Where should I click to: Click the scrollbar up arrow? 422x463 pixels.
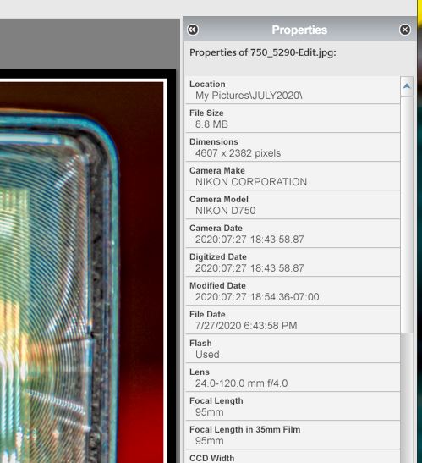pos(407,86)
